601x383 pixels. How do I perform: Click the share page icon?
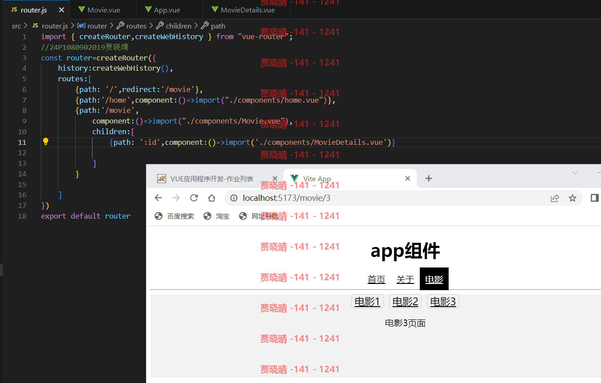[x=555, y=198]
